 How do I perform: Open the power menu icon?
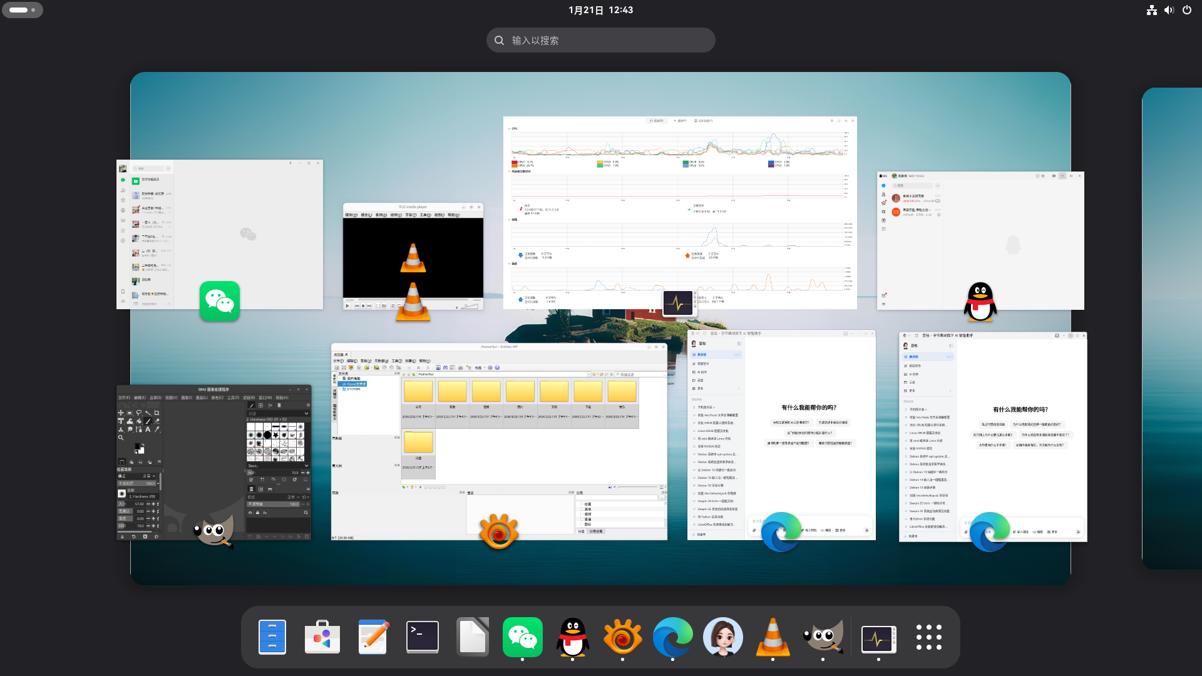coord(1186,10)
